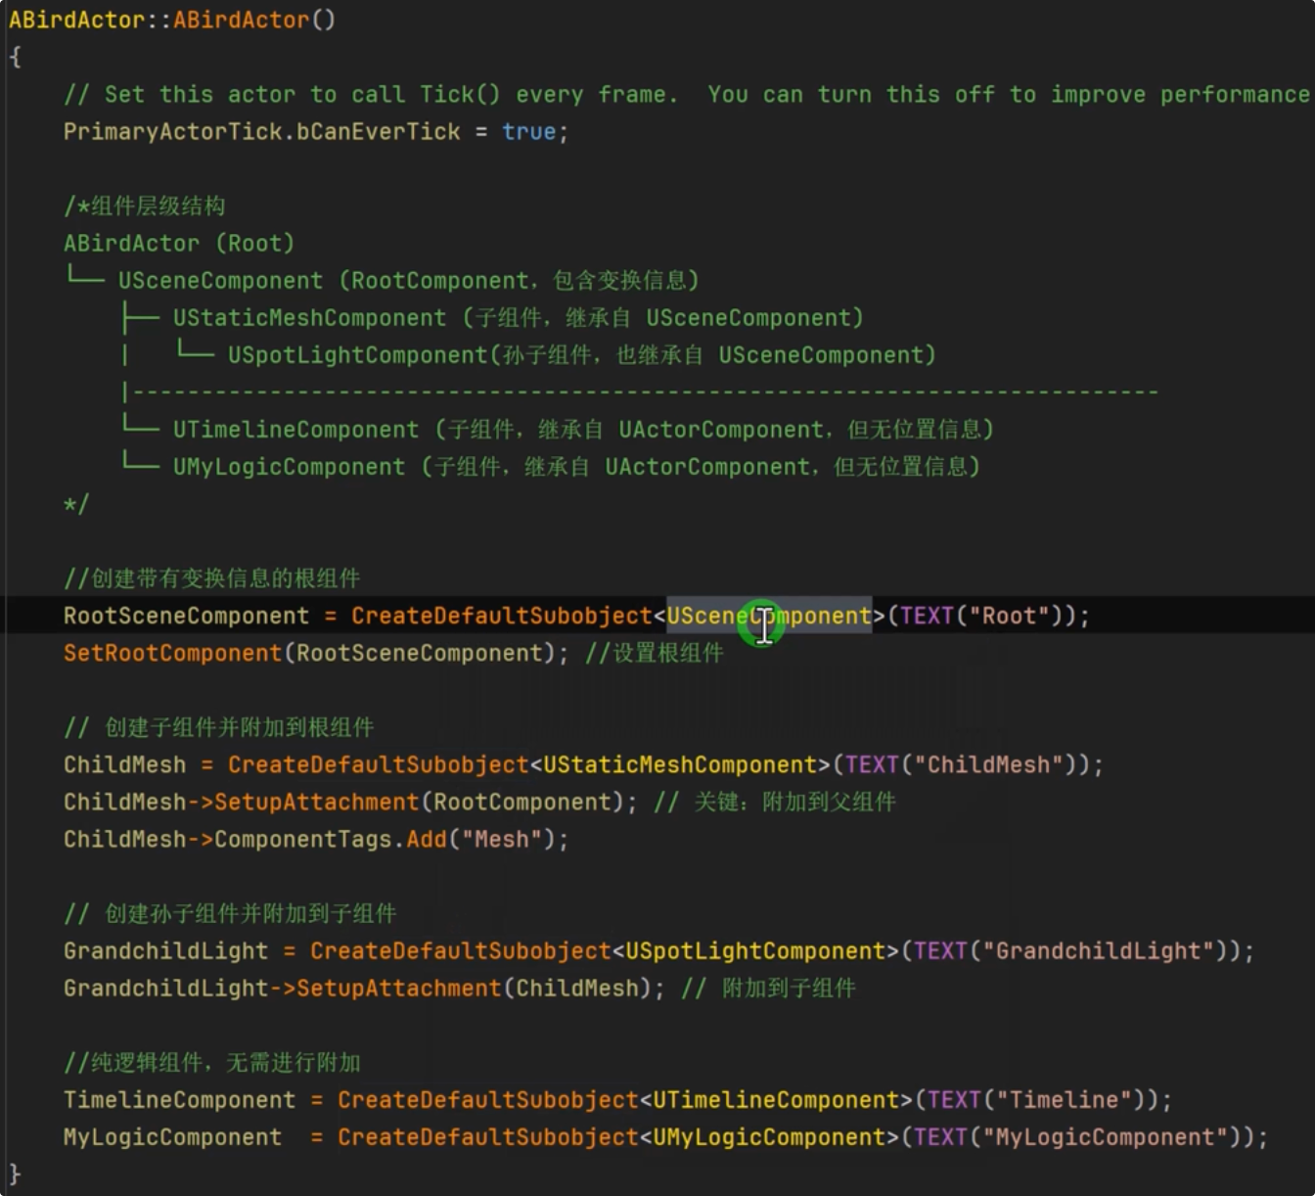This screenshot has width=1315, height=1196.
Task: Click UMyLogicComponent in the hierarchy comment
Action: (x=288, y=466)
